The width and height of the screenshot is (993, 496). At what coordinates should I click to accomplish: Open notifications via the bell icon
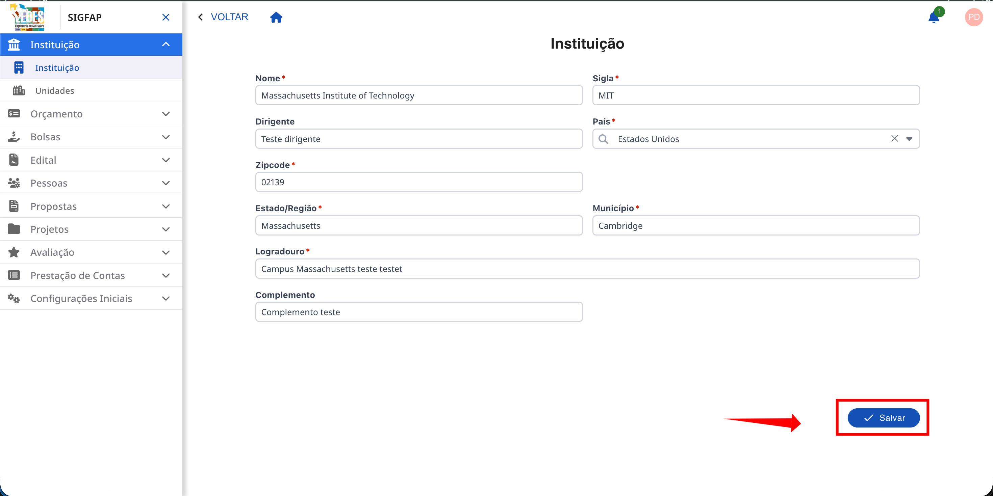(x=933, y=17)
